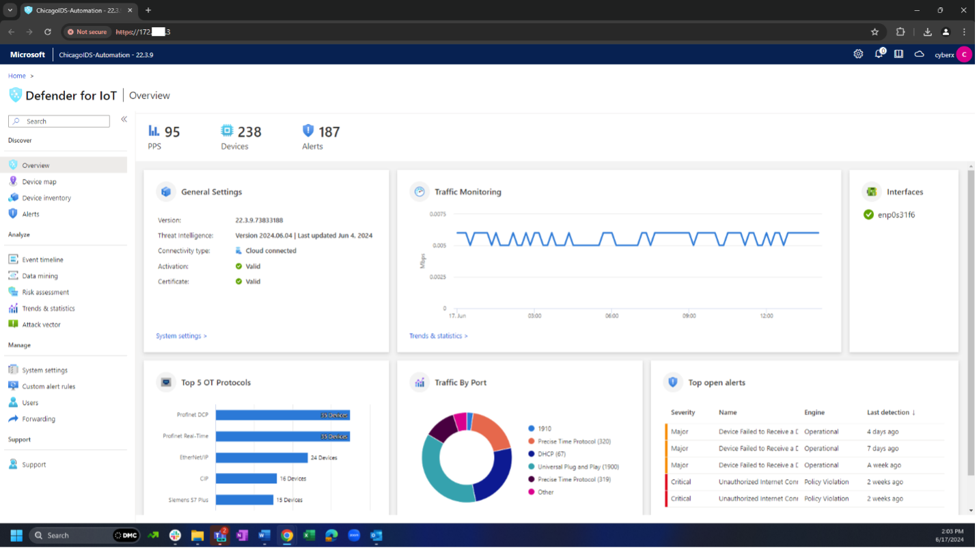Open the cyberx user avatar menu
977x550 pixels.
coord(964,55)
